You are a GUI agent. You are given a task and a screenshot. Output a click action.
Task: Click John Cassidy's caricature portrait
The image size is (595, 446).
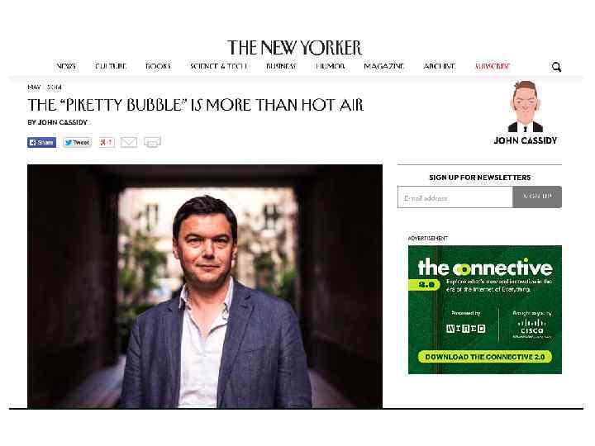[526, 107]
